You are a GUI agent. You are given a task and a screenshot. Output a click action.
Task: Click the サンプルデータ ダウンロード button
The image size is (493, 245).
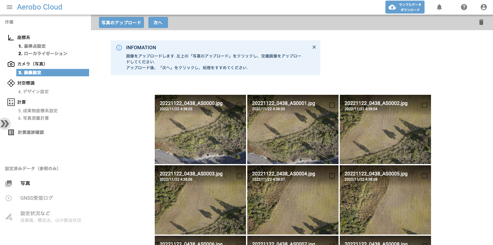click(405, 7)
